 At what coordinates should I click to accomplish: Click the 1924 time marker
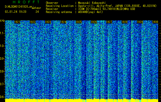(63, 22)
